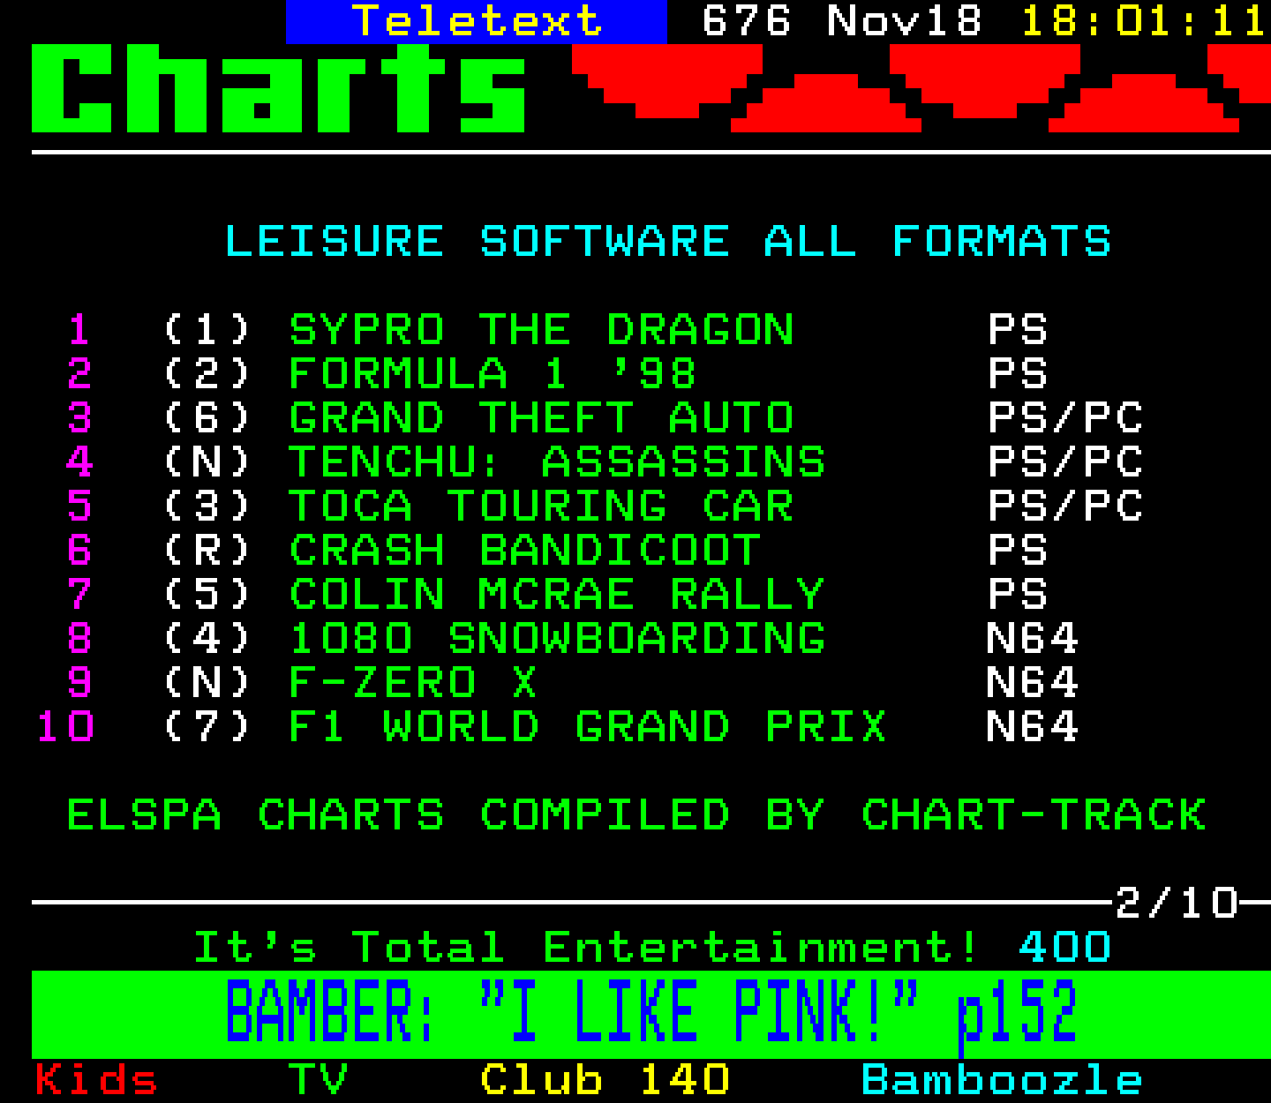This screenshot has width=1271, height=1103.
Task: Click the Teletext header label
Action: click(x=477, y=21)
